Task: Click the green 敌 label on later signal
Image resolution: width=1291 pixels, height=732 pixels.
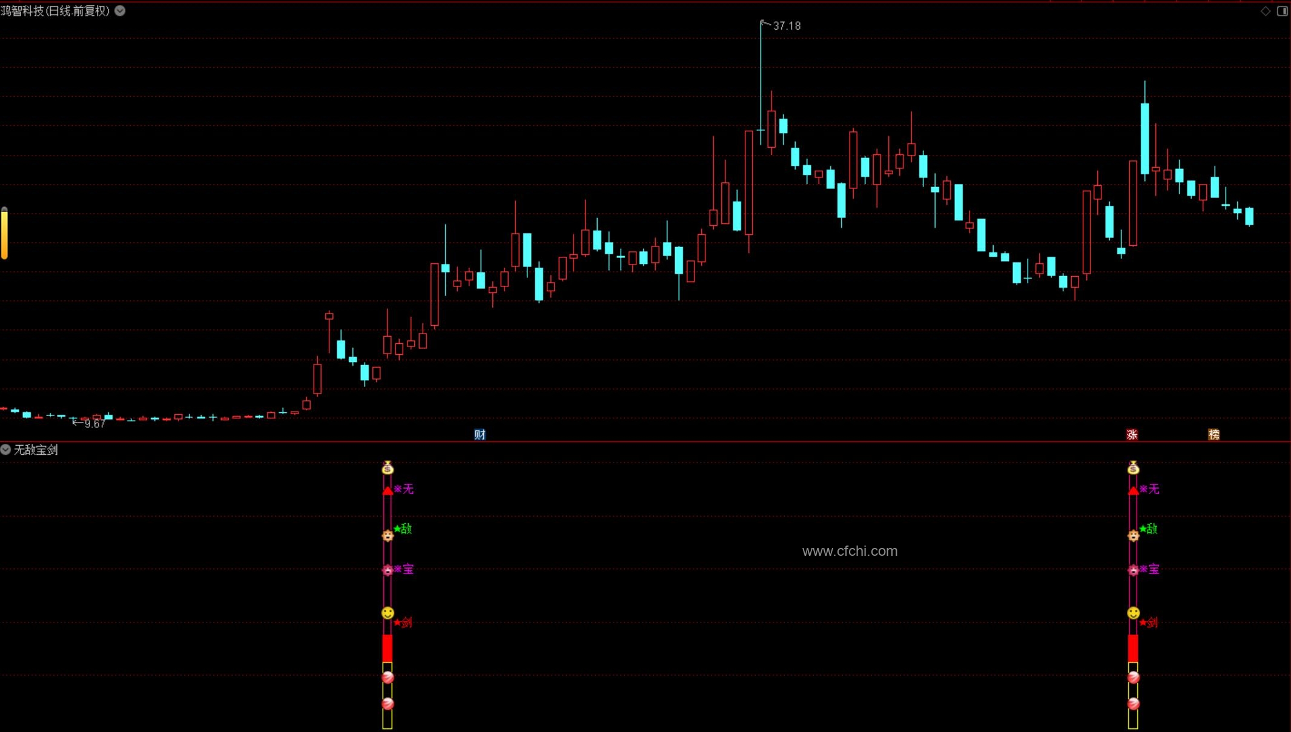Action: click(x=1151, y=529)
